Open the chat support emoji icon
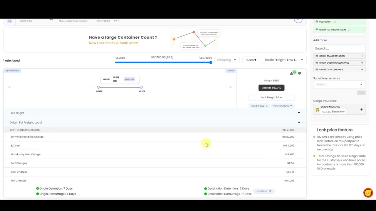The width and height of the screenshot is (376, 211). tap(368, 193)
